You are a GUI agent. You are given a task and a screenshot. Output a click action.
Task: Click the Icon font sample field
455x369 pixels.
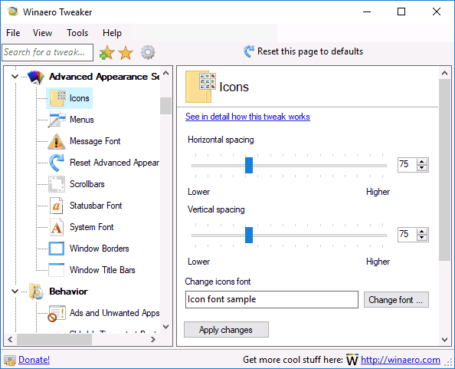click(272, 299)
